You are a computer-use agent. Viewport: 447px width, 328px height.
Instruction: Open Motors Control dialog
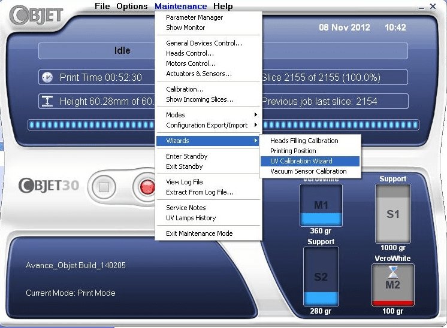[209, 63]
